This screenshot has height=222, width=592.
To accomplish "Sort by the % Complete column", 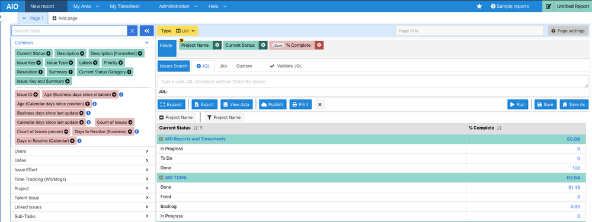I will (x=499, y=128).
